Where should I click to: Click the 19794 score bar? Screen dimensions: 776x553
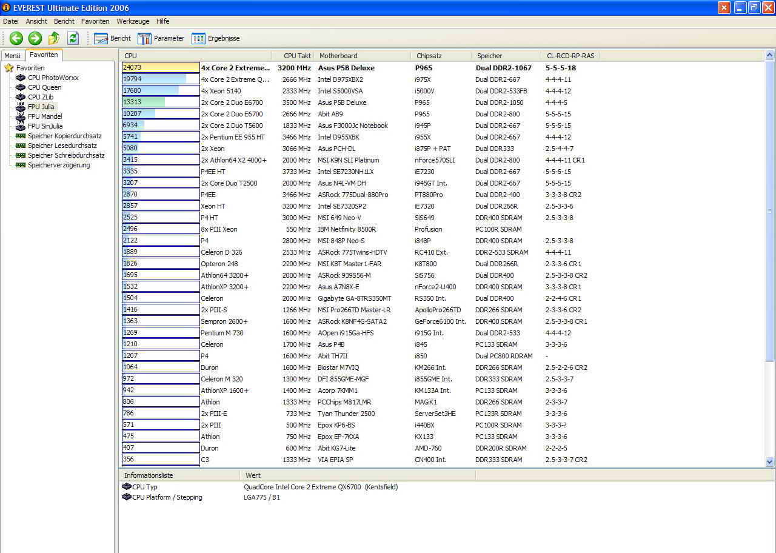[x=161, y=79]
